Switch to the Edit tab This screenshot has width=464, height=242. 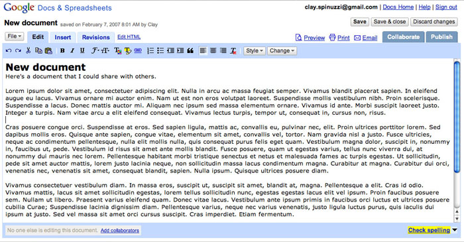pyautogui.click(x=38, y=37)
